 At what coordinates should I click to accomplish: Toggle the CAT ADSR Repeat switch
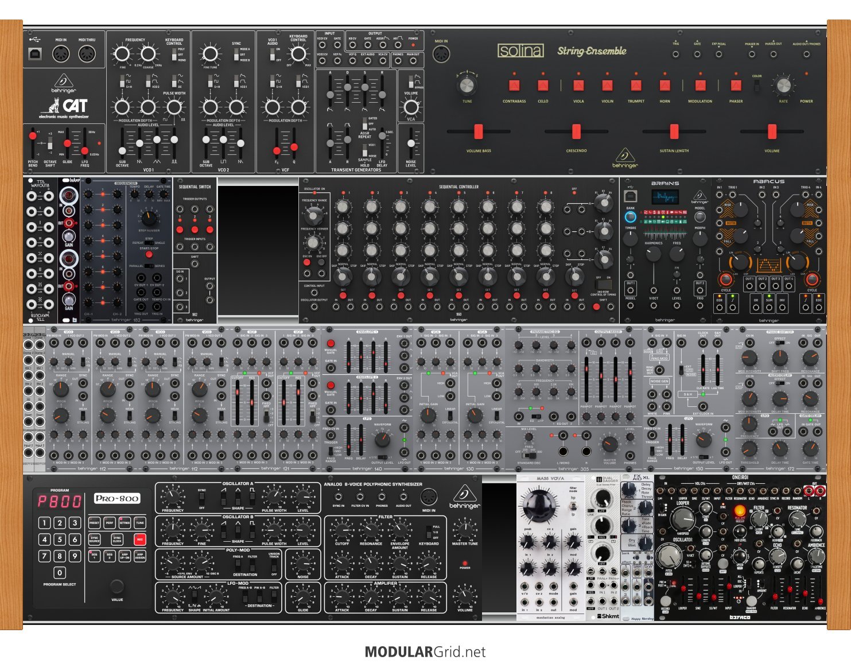pyautogui.click(x=364, y=125)
